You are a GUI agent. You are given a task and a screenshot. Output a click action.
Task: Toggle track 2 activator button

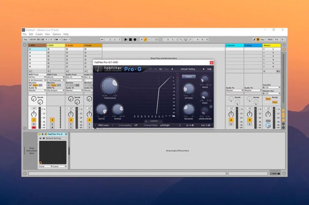pyautogui.click(x=52, y=120)
